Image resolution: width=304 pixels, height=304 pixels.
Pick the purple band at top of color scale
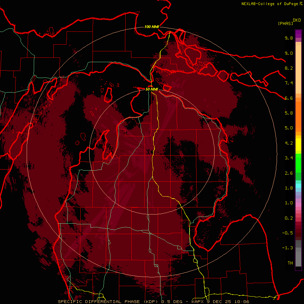coord(298,34)
